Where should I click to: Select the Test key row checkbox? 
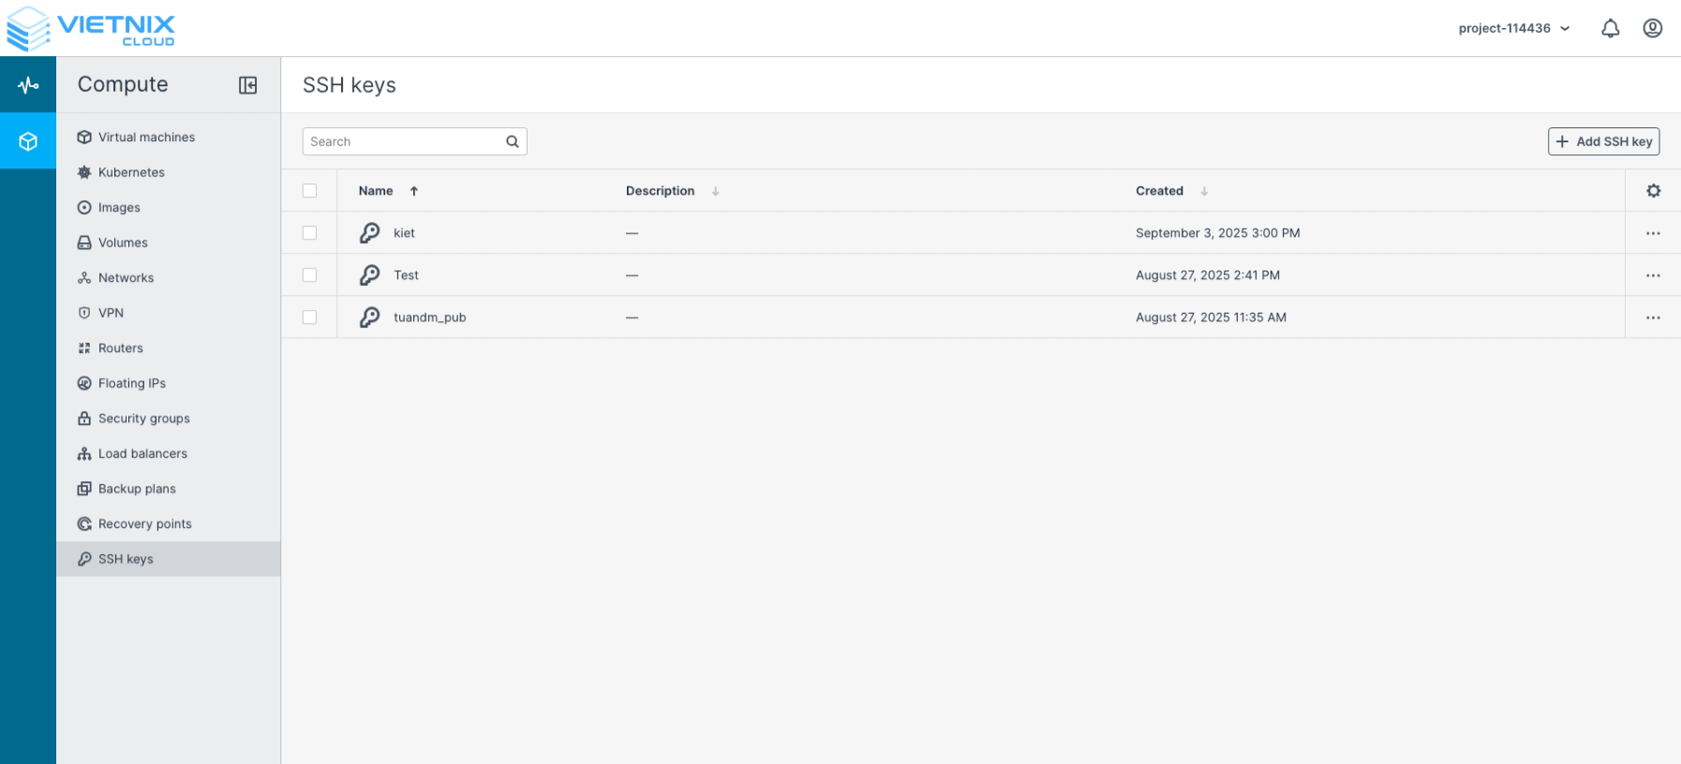coord(309,275)
